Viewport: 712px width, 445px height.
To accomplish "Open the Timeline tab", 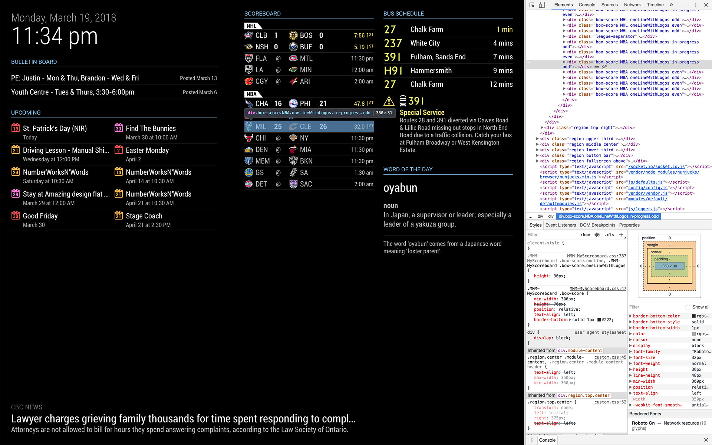I will pos(655,5).
